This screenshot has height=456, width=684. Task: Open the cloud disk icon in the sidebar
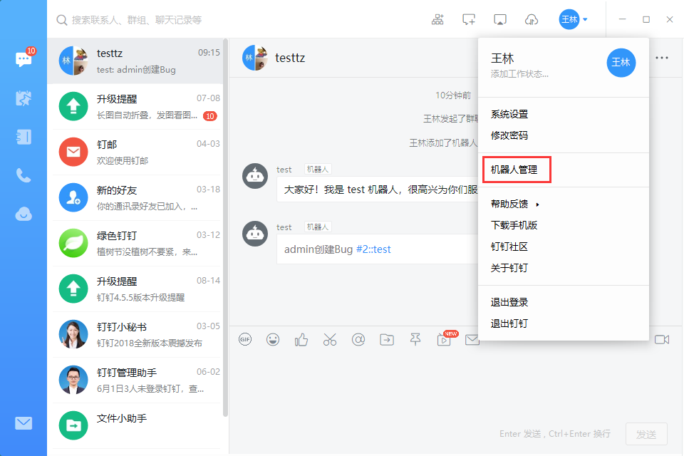coord(24,214)
